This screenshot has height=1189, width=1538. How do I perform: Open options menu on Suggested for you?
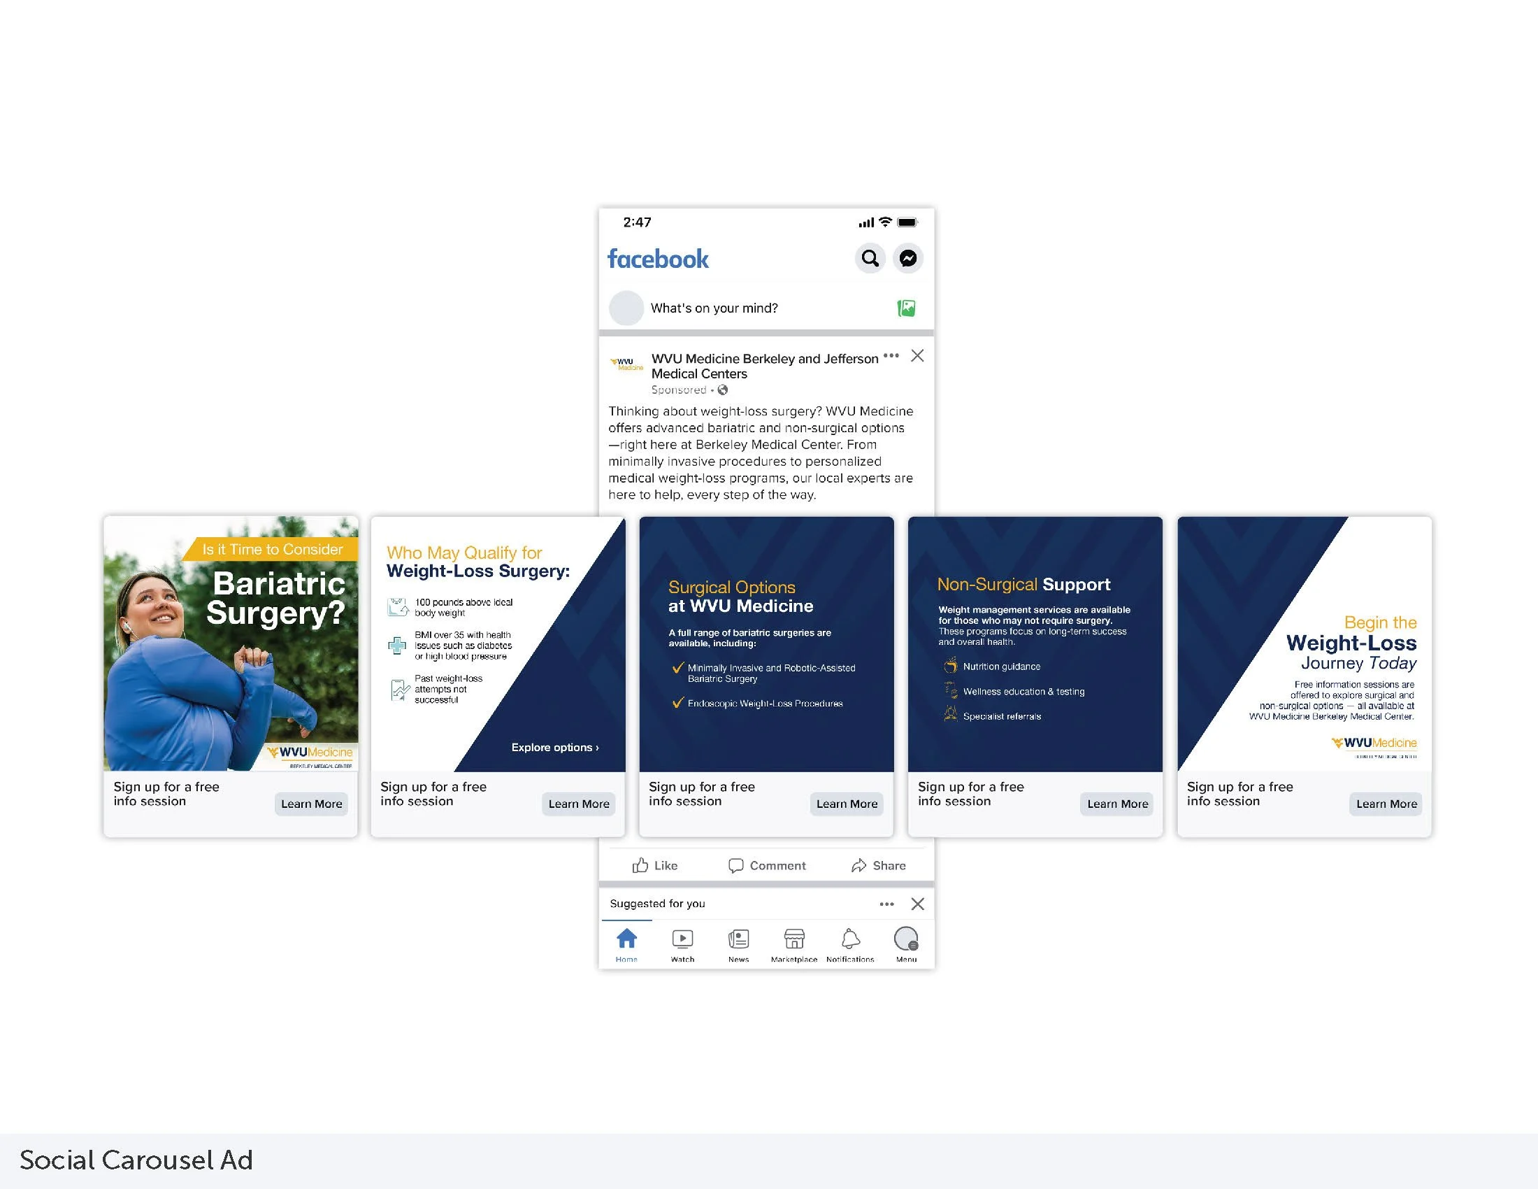tap(885, 904)
